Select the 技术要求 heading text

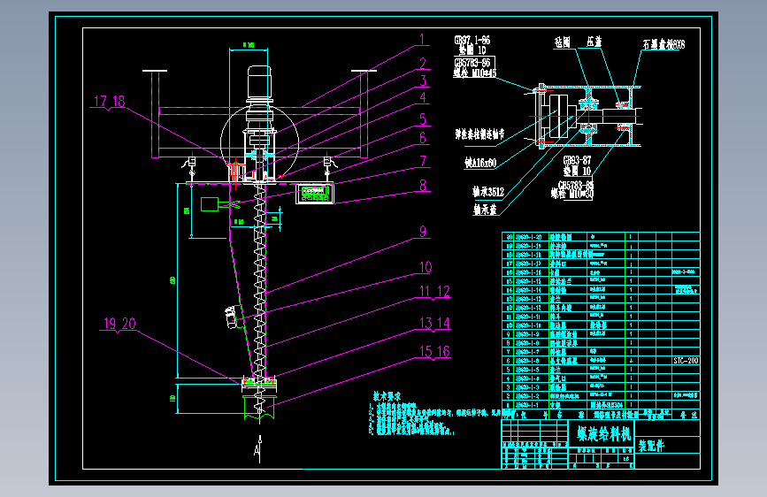[387, 396]
